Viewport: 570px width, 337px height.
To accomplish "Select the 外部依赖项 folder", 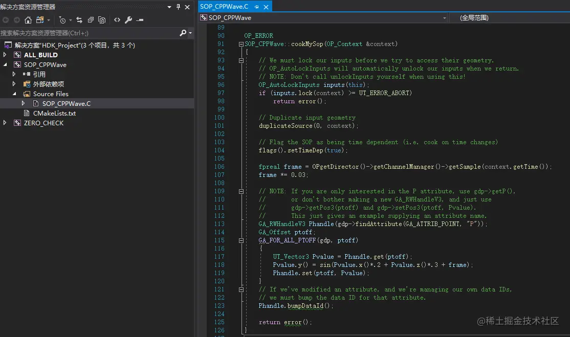I will pyautogui.click(x=49, y=84).
